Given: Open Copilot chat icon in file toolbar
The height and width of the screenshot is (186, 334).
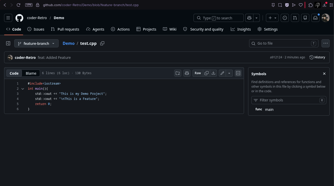Looking at the screenshot, I should point(187,73).
